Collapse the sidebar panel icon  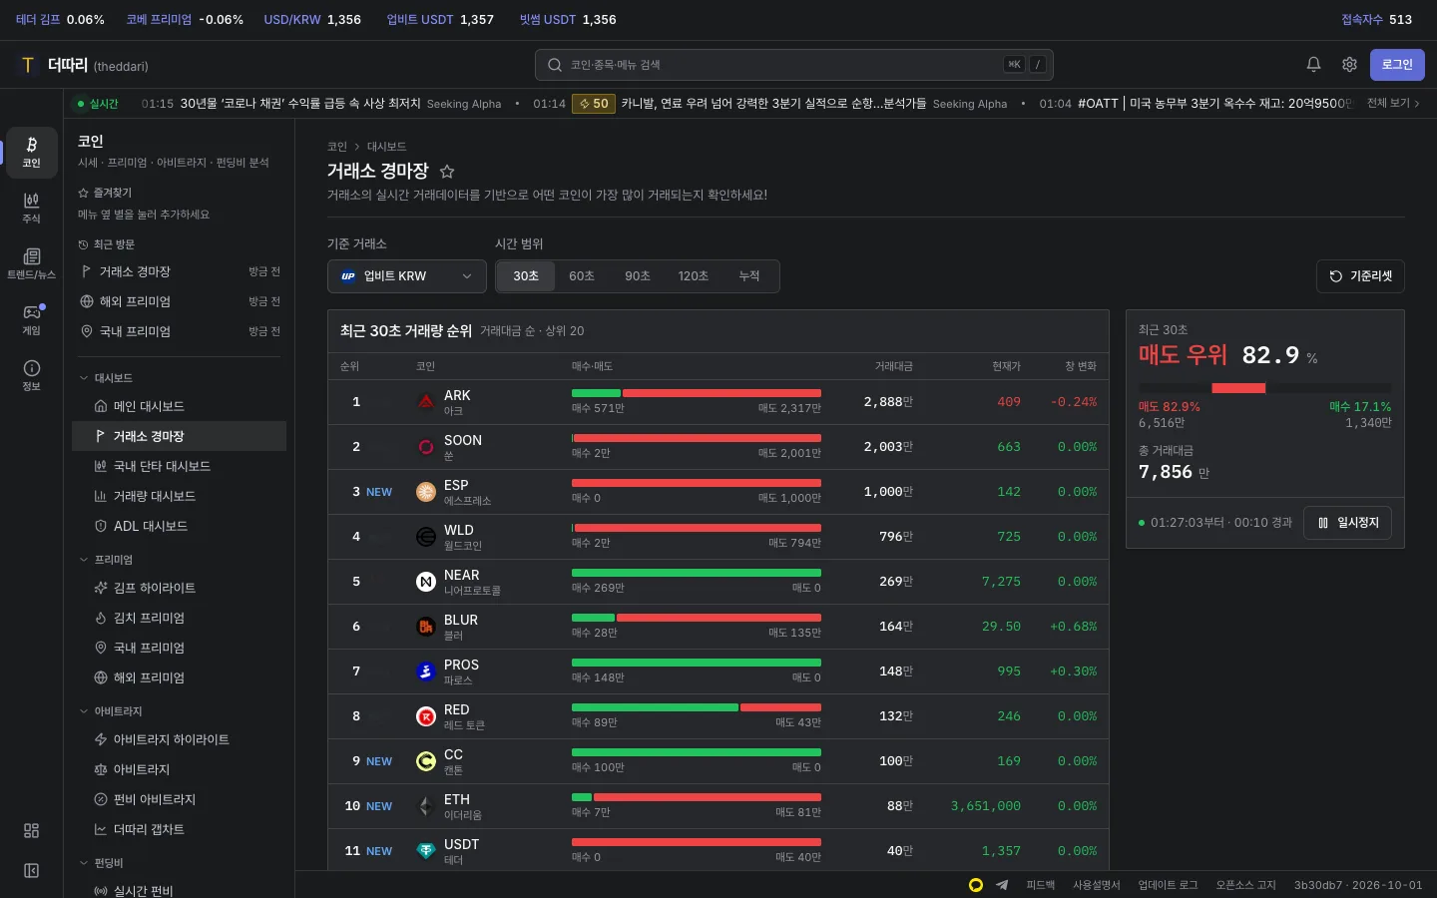point(32,871)
